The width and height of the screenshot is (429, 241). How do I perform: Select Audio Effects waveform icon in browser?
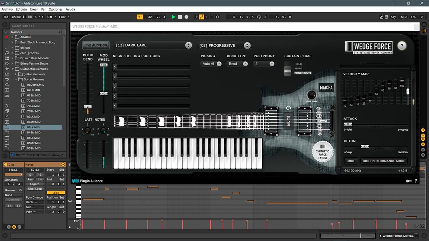6,69
